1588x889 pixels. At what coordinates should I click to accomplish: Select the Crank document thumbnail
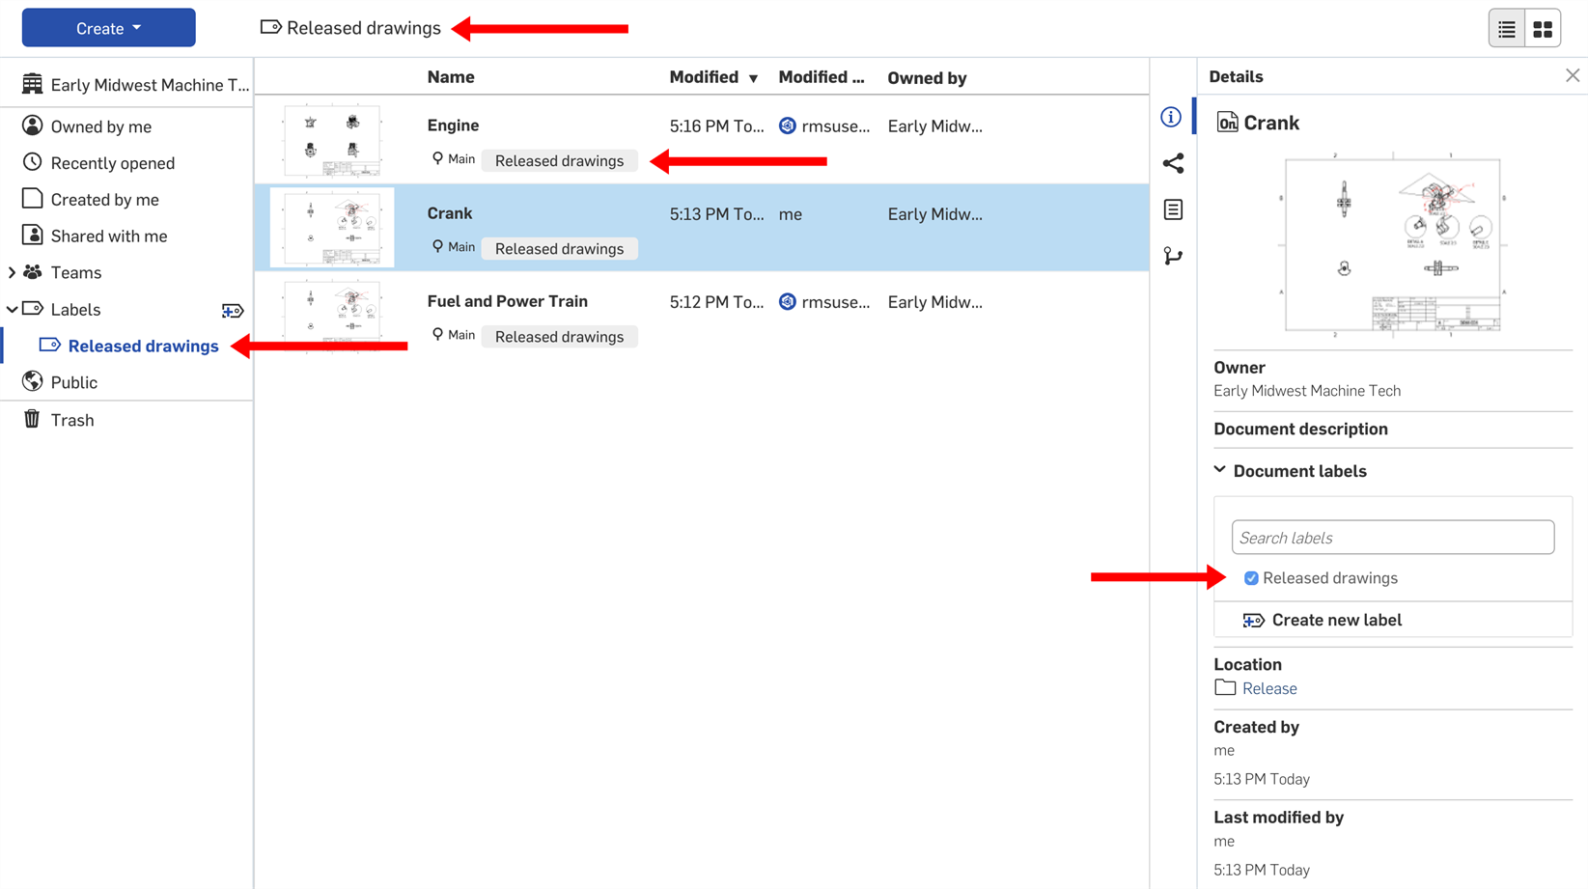[332, 229]
